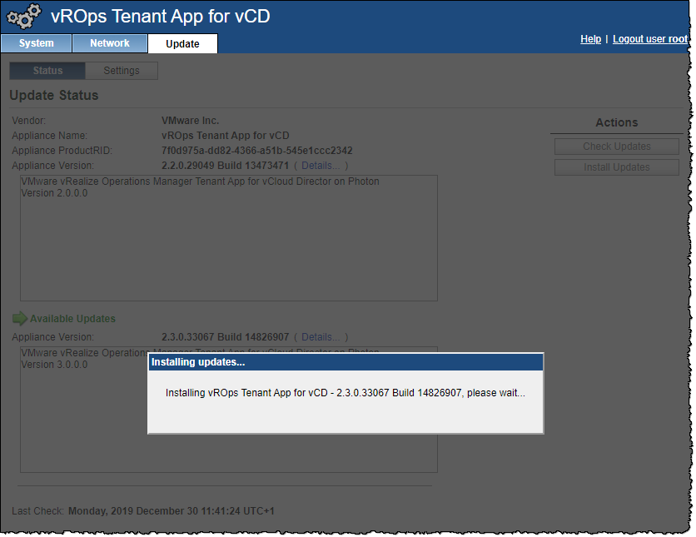Switch to the Settings sub-tab
The width and height of the screenshot is (696, 537).
122,71
